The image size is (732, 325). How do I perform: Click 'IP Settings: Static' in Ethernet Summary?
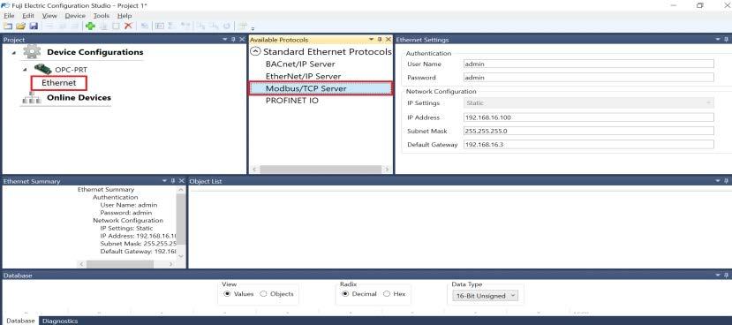click(126, 229)
